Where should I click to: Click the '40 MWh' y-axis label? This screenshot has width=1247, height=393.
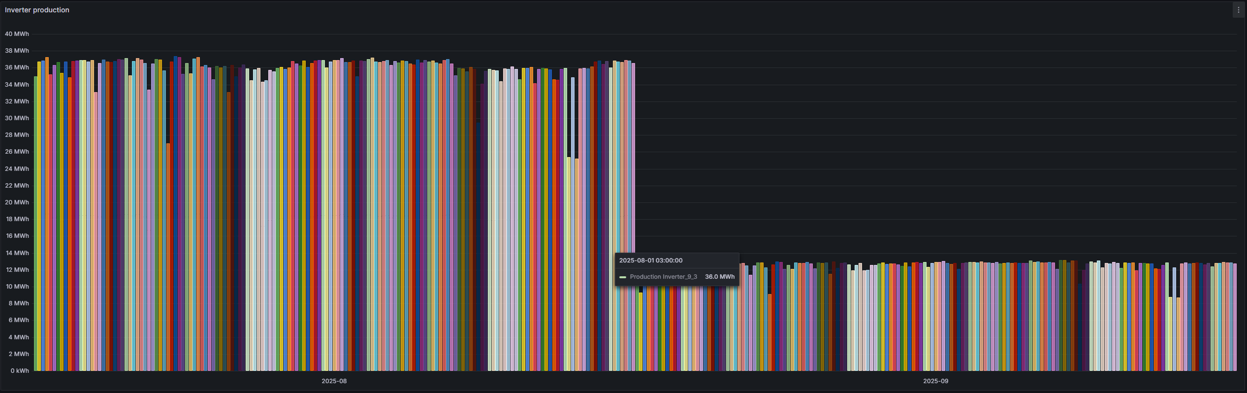tap(17, 34)
